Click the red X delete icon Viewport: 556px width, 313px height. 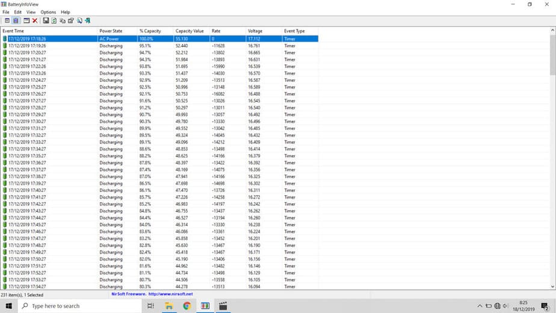click(x=35, y=20)
